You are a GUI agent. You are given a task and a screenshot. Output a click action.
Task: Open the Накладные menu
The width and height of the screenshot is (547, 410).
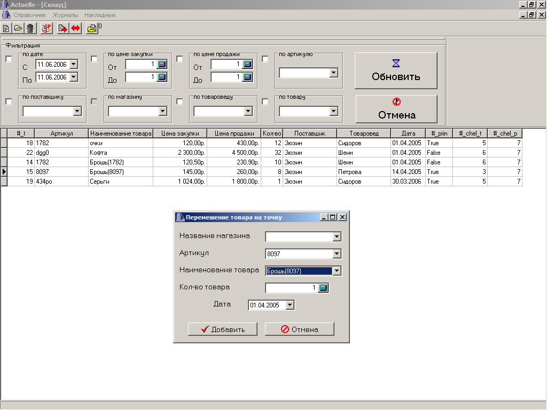[x=100, y=15]
